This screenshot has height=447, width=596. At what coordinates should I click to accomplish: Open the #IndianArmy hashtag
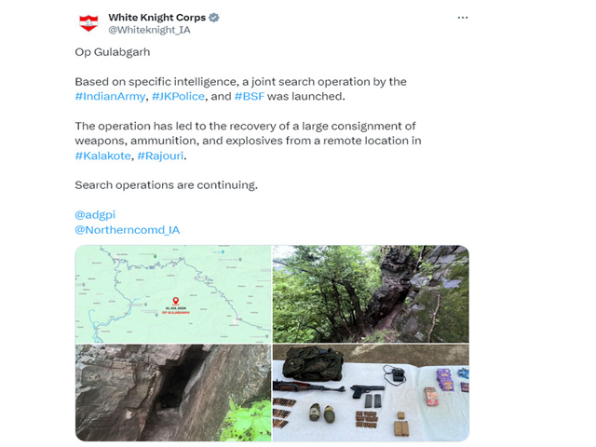click(110, 97)
